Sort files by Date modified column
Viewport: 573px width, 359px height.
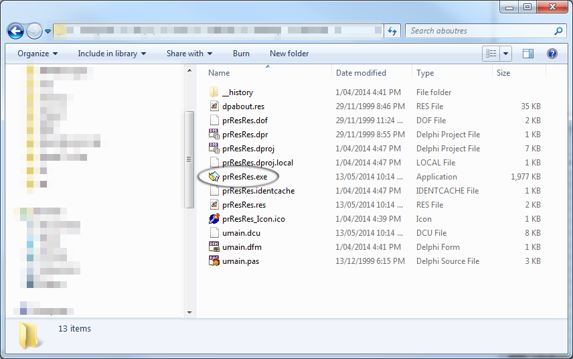coord(361,73)
